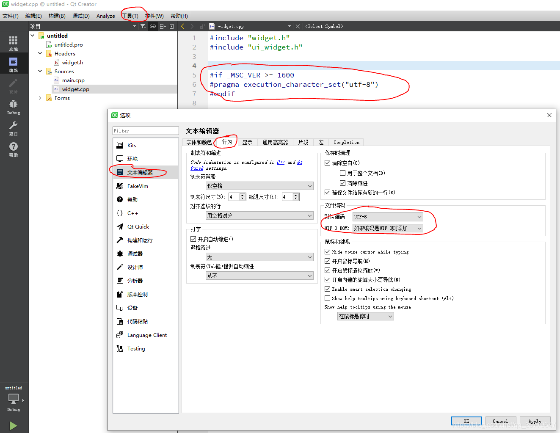Open Projects mode wrench icon
560x433 pixels.
tap(14, 127)
